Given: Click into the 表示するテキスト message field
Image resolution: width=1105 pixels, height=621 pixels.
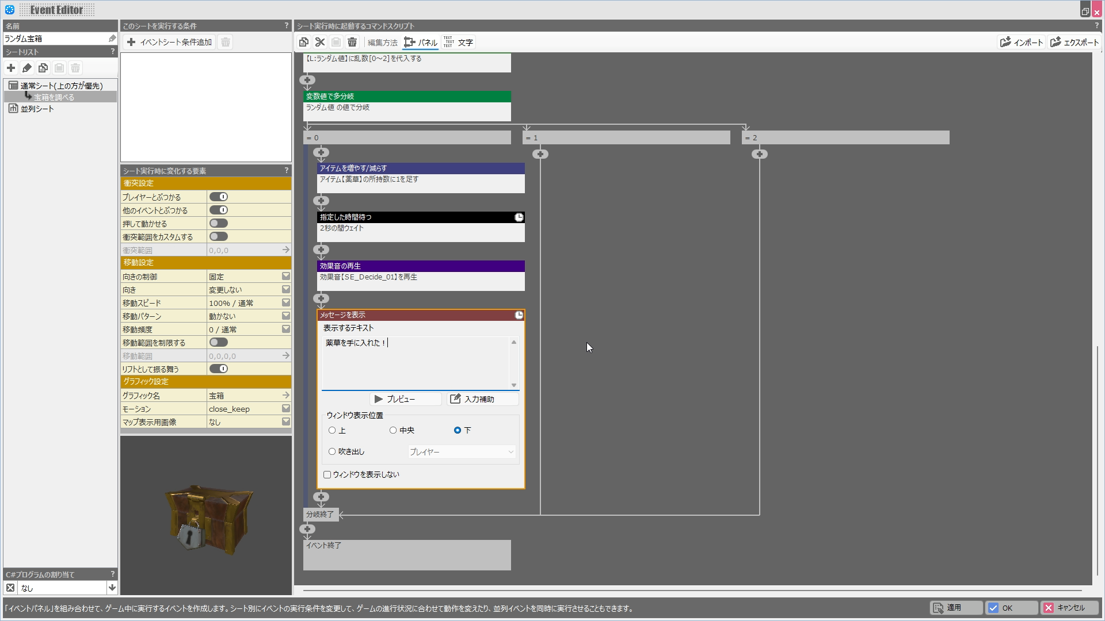Looking at the screenshot, I should (416, 363).
